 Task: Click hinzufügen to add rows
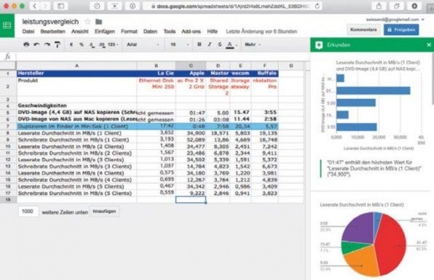point(104,212)
